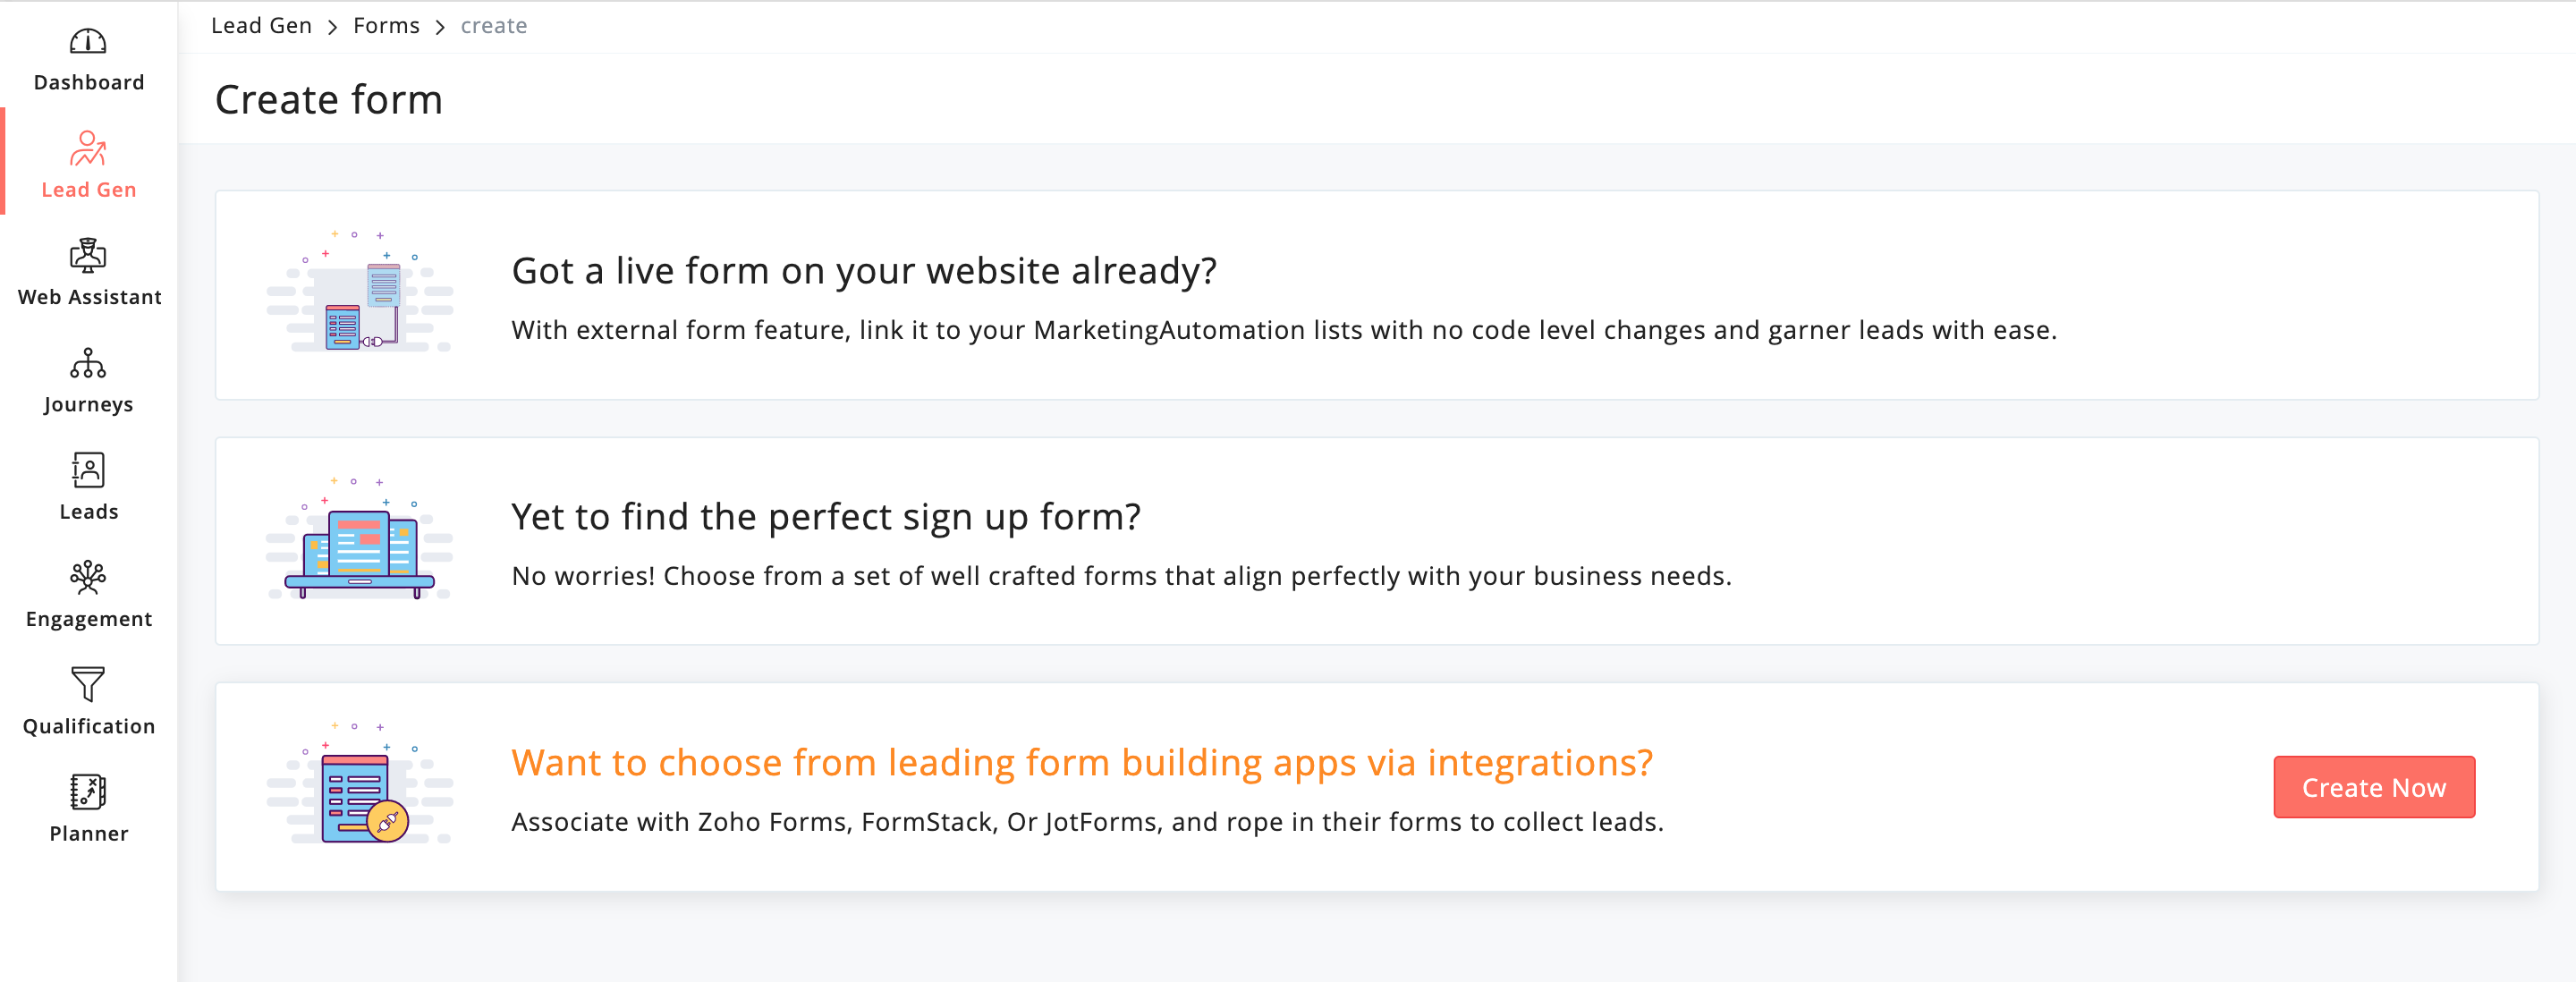Select the sign up form templates illustration
The width and height of the screenshot is (2576, 982).
click(x=360, y=538)
